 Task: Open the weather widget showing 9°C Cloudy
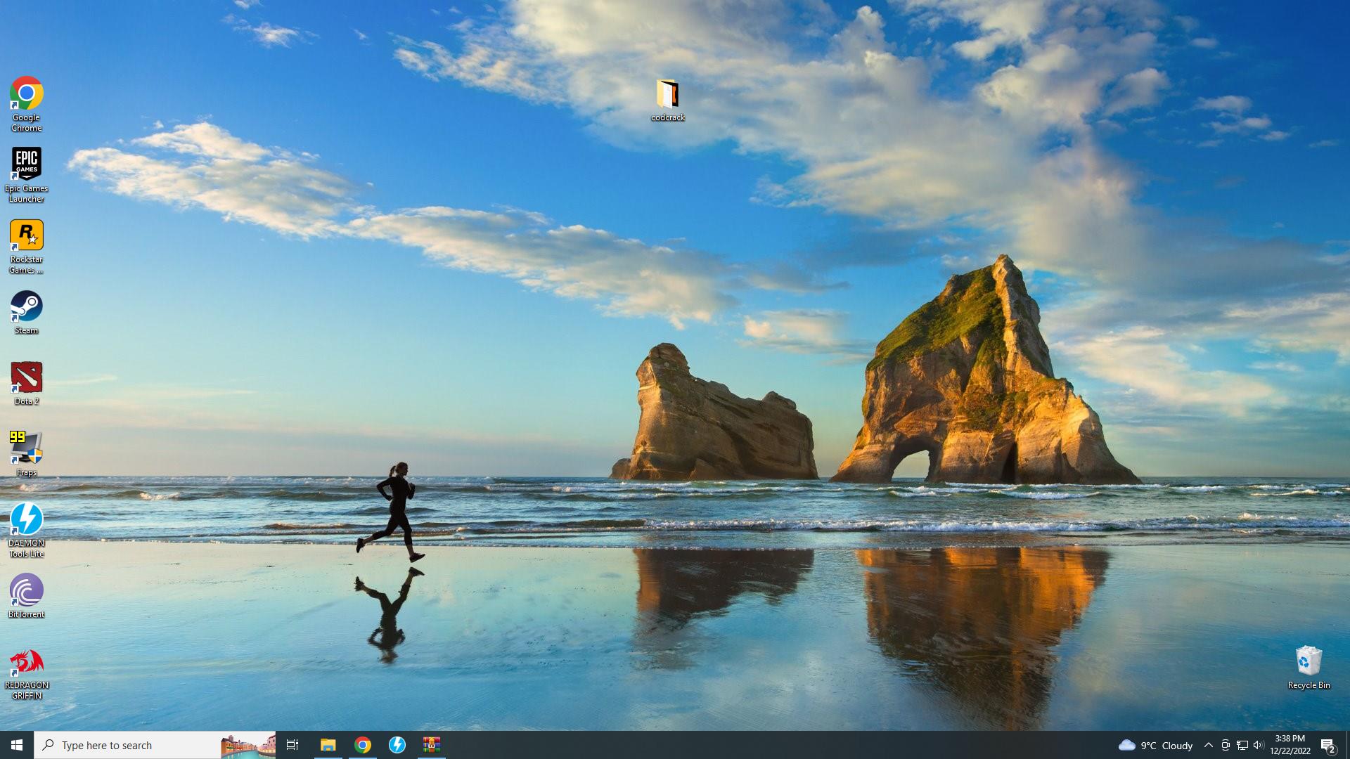[x=1155, y=745]
